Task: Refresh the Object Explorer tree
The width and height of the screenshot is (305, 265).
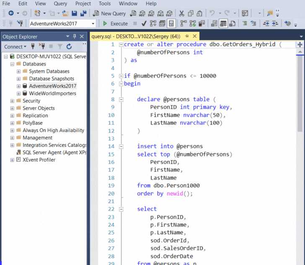Action: (69, 47)
